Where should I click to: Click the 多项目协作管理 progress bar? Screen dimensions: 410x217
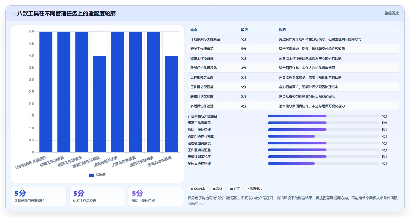coord(324,164)
